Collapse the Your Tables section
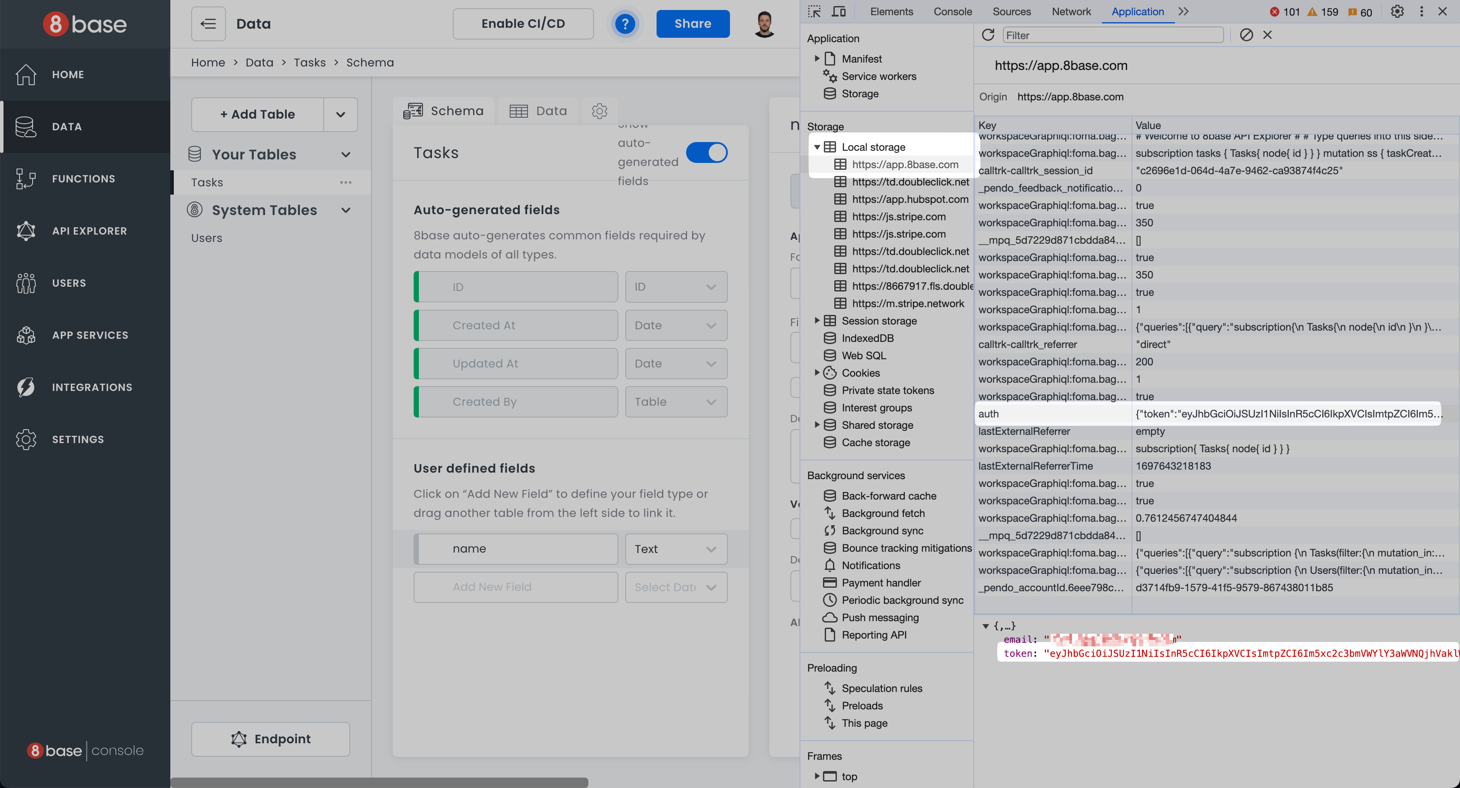Screen dimensions: 1460x788 coord(346,155)
